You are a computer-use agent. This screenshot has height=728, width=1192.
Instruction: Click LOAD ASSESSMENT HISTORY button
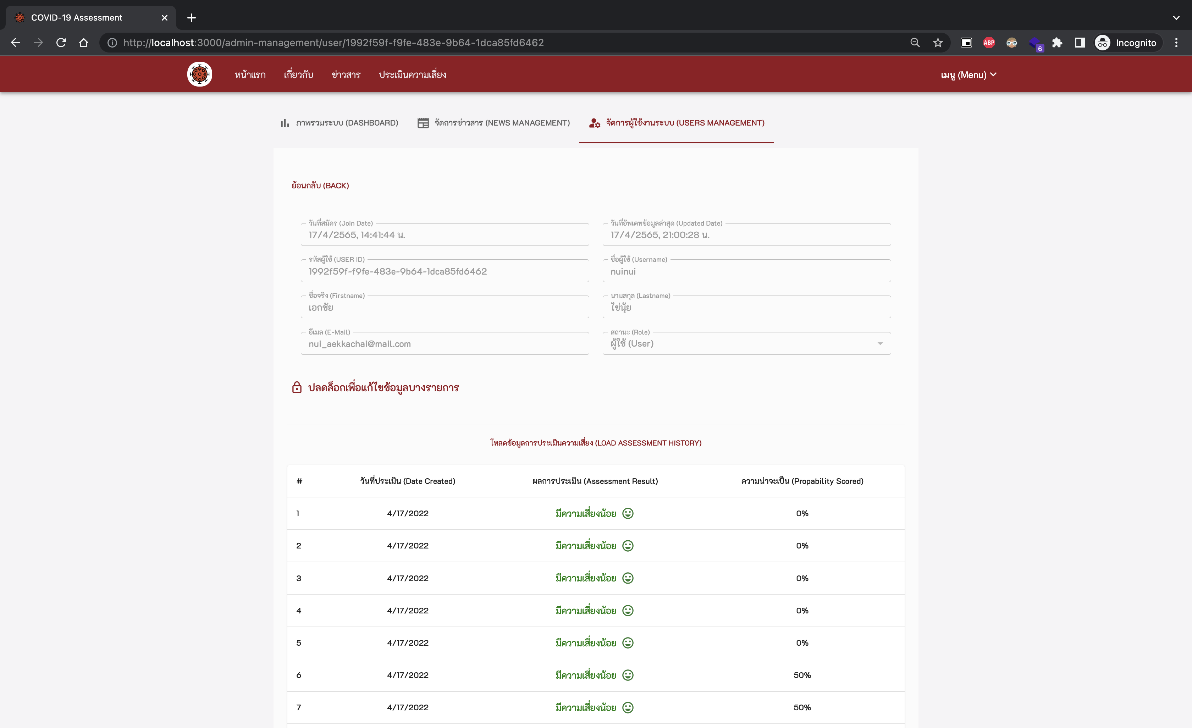[596, 443]
